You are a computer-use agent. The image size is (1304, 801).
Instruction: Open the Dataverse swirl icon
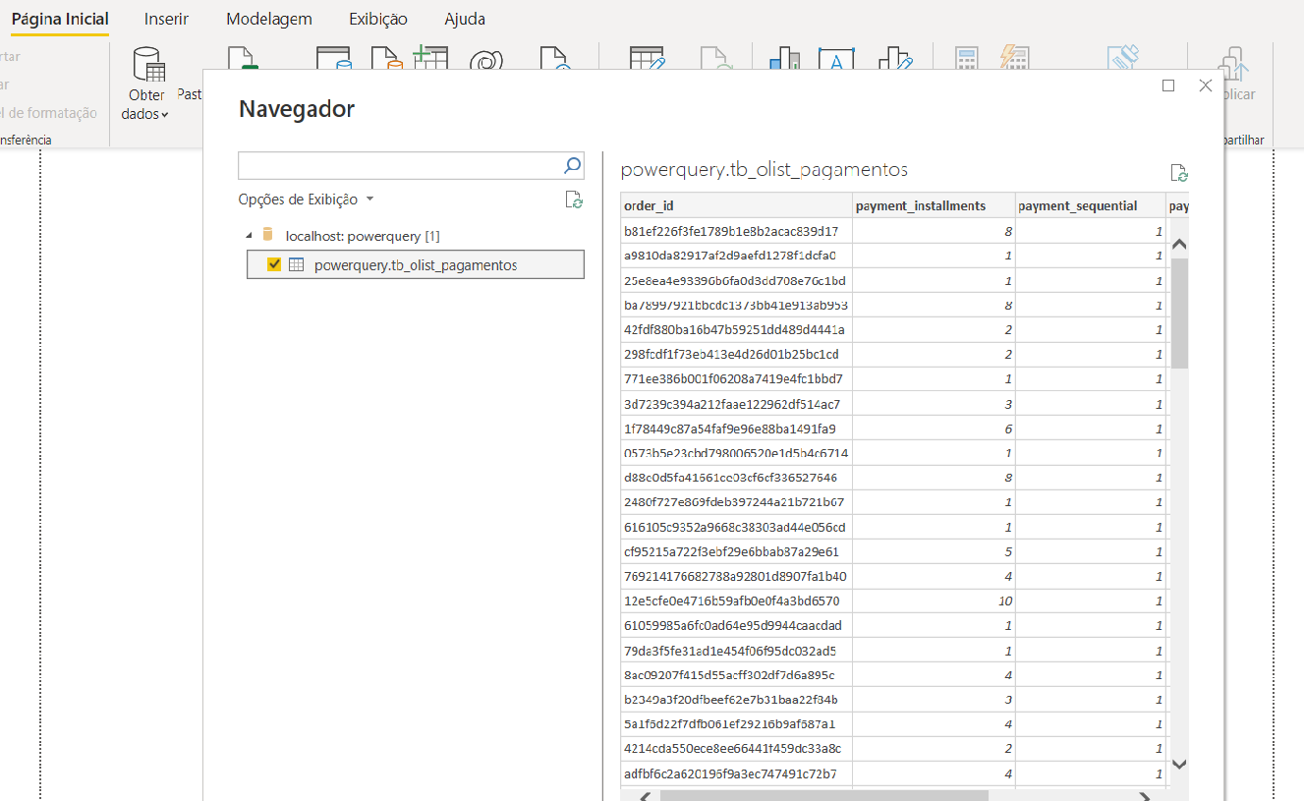click(486, 59)
